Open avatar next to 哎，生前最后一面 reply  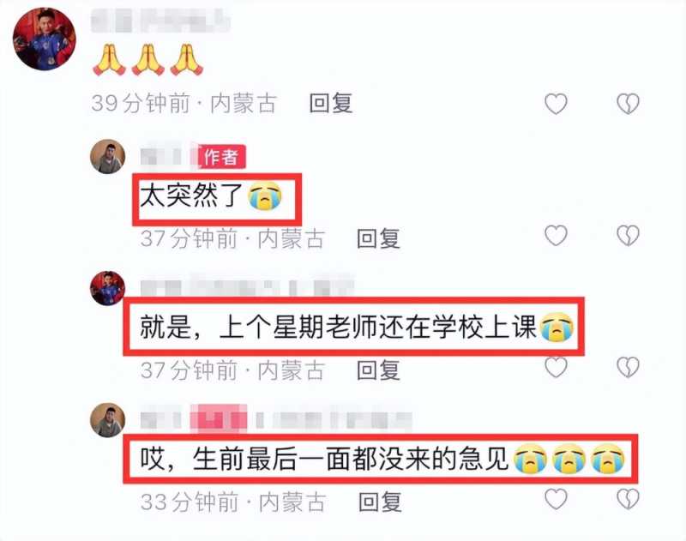click(108, 420)
